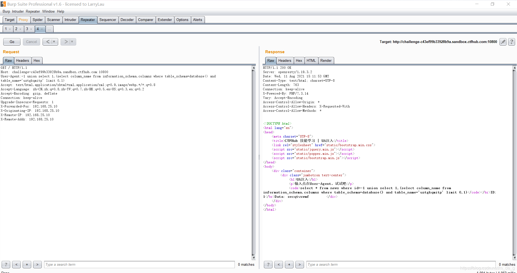Open the Window menu
Screen dimensions: 517x273
point(48,11)
